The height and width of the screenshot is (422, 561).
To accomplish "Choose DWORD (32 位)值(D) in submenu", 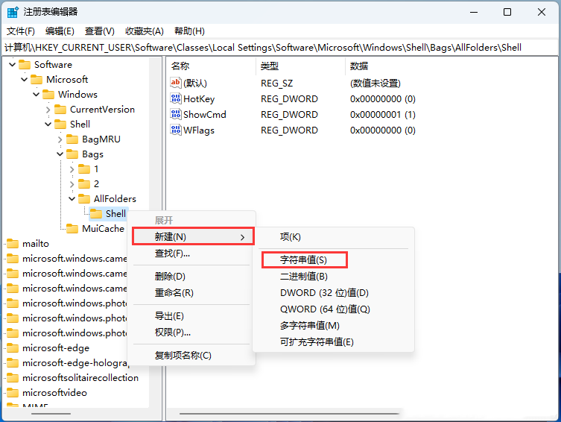I will 324,293.
